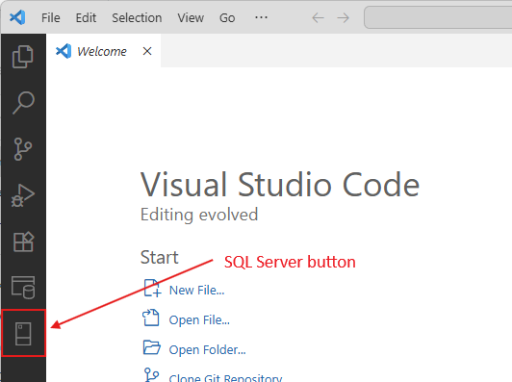
Task: Open the Extensions view icon
Action: pyautogui.click(x=23, y=242)
